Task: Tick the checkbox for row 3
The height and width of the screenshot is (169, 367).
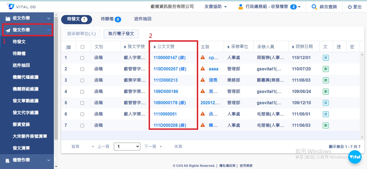Action: click(82, 80)
